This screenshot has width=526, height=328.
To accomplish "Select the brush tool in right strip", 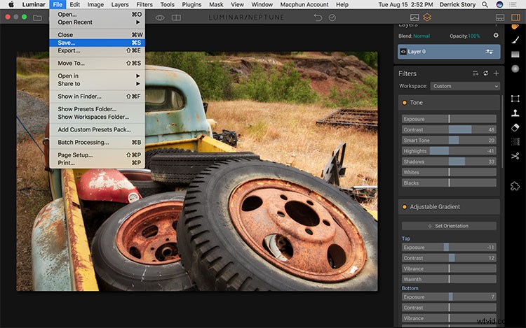I will [x=515, y=40].
